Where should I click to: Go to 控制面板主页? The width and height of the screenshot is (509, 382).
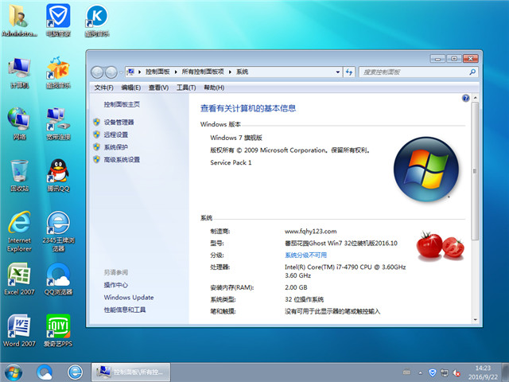tap(122, 104)
